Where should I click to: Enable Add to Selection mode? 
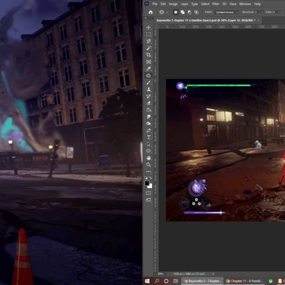pos(182,12)
